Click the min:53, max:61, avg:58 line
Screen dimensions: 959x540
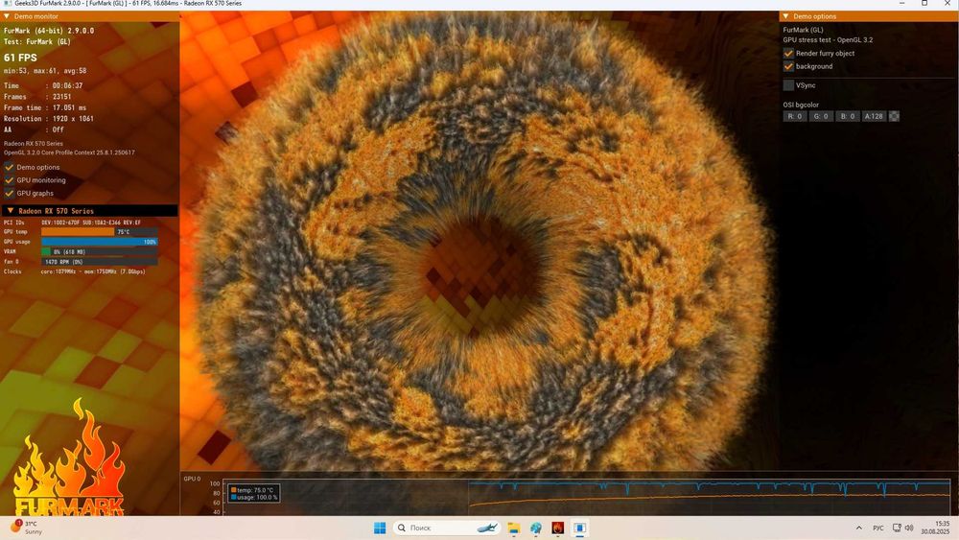45,71
